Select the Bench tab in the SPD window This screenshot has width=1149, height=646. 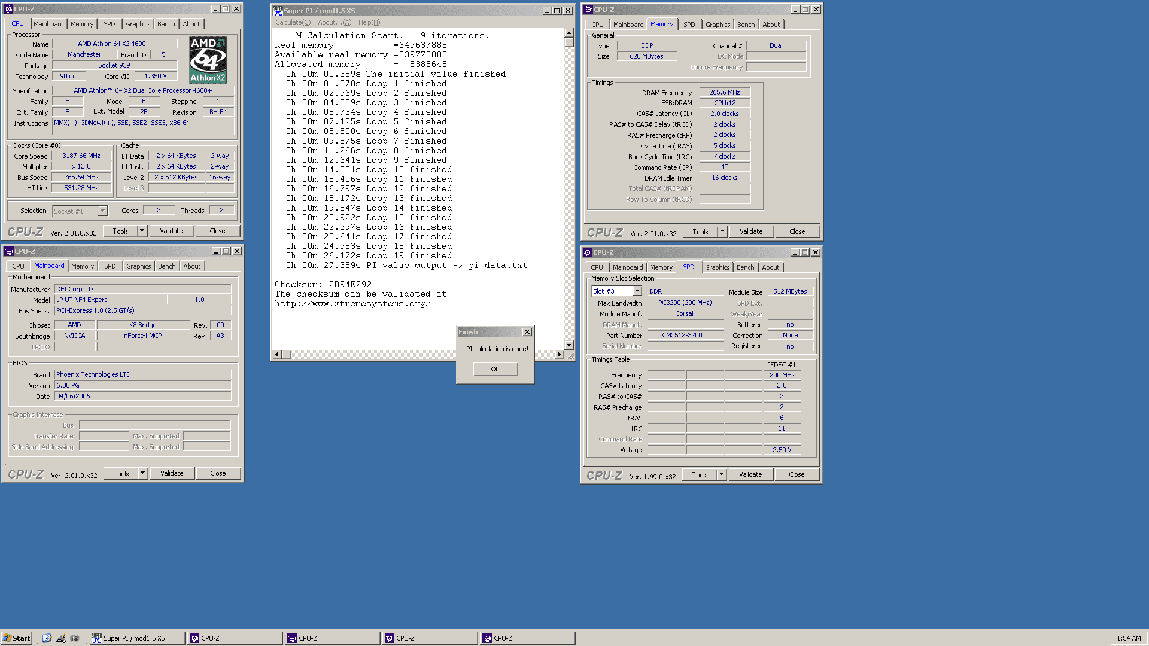point(746,267)
